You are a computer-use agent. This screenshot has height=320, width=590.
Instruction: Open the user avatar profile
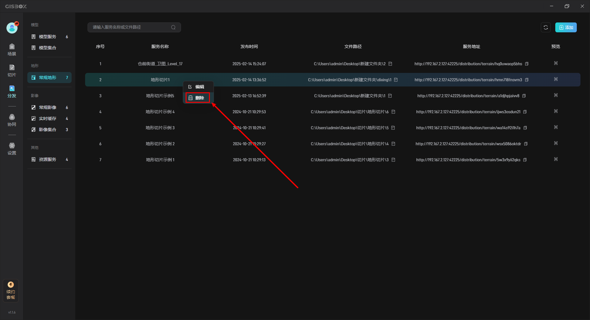click(12, 28)
